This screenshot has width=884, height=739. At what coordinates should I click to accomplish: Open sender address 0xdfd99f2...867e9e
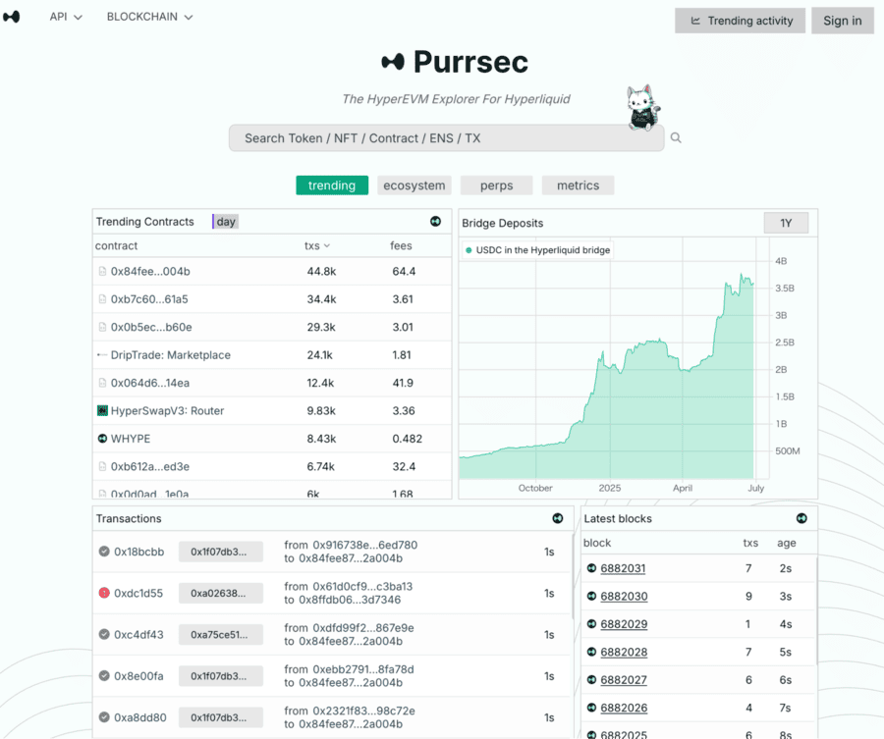coord(363,627)
